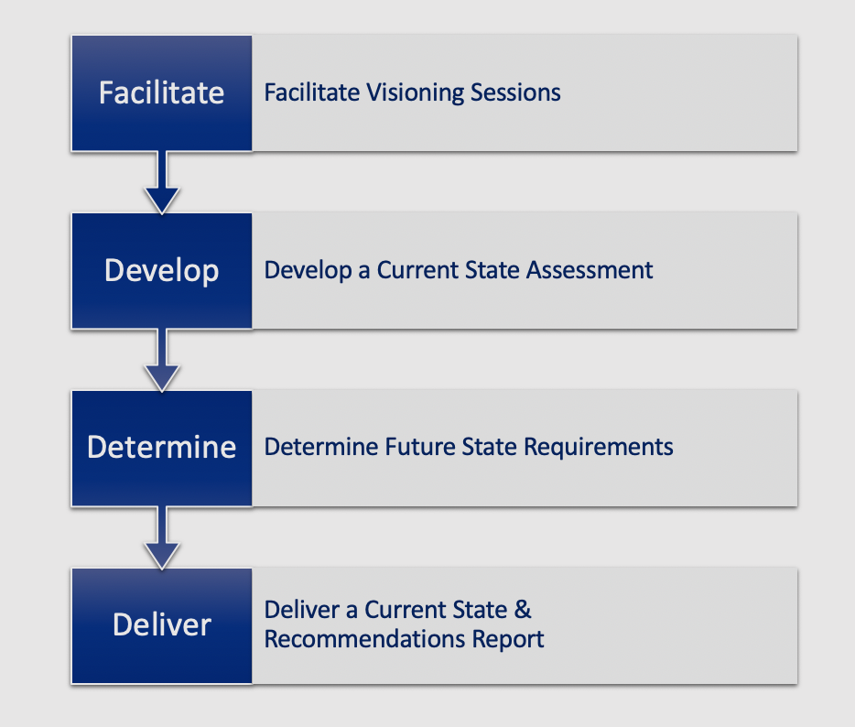This screenshot has width=855, height=727.
Task: Select 'Determine Future State Requirements' text
Action: (469, 447)
